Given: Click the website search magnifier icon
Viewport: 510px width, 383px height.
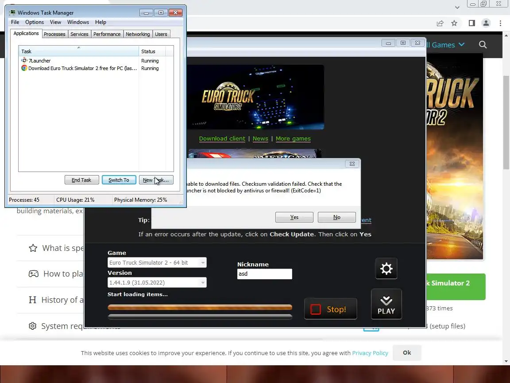Looking at the screenshot, I should click(x=483, y=45).
